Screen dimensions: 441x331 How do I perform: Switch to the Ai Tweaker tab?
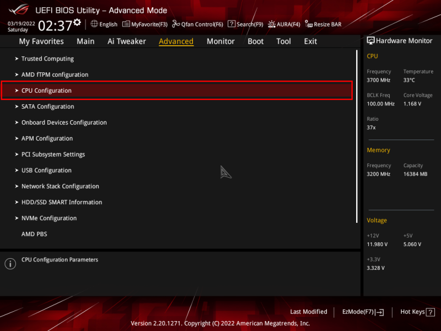coord(127,41)
